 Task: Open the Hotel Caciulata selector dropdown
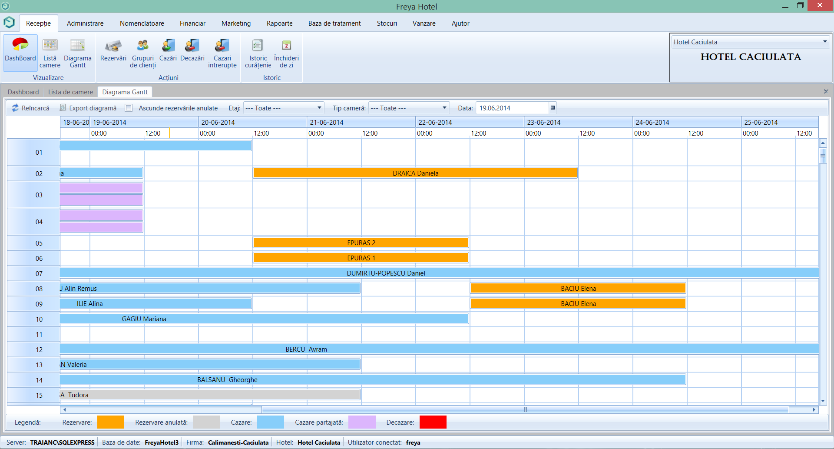tap(824, 42)
